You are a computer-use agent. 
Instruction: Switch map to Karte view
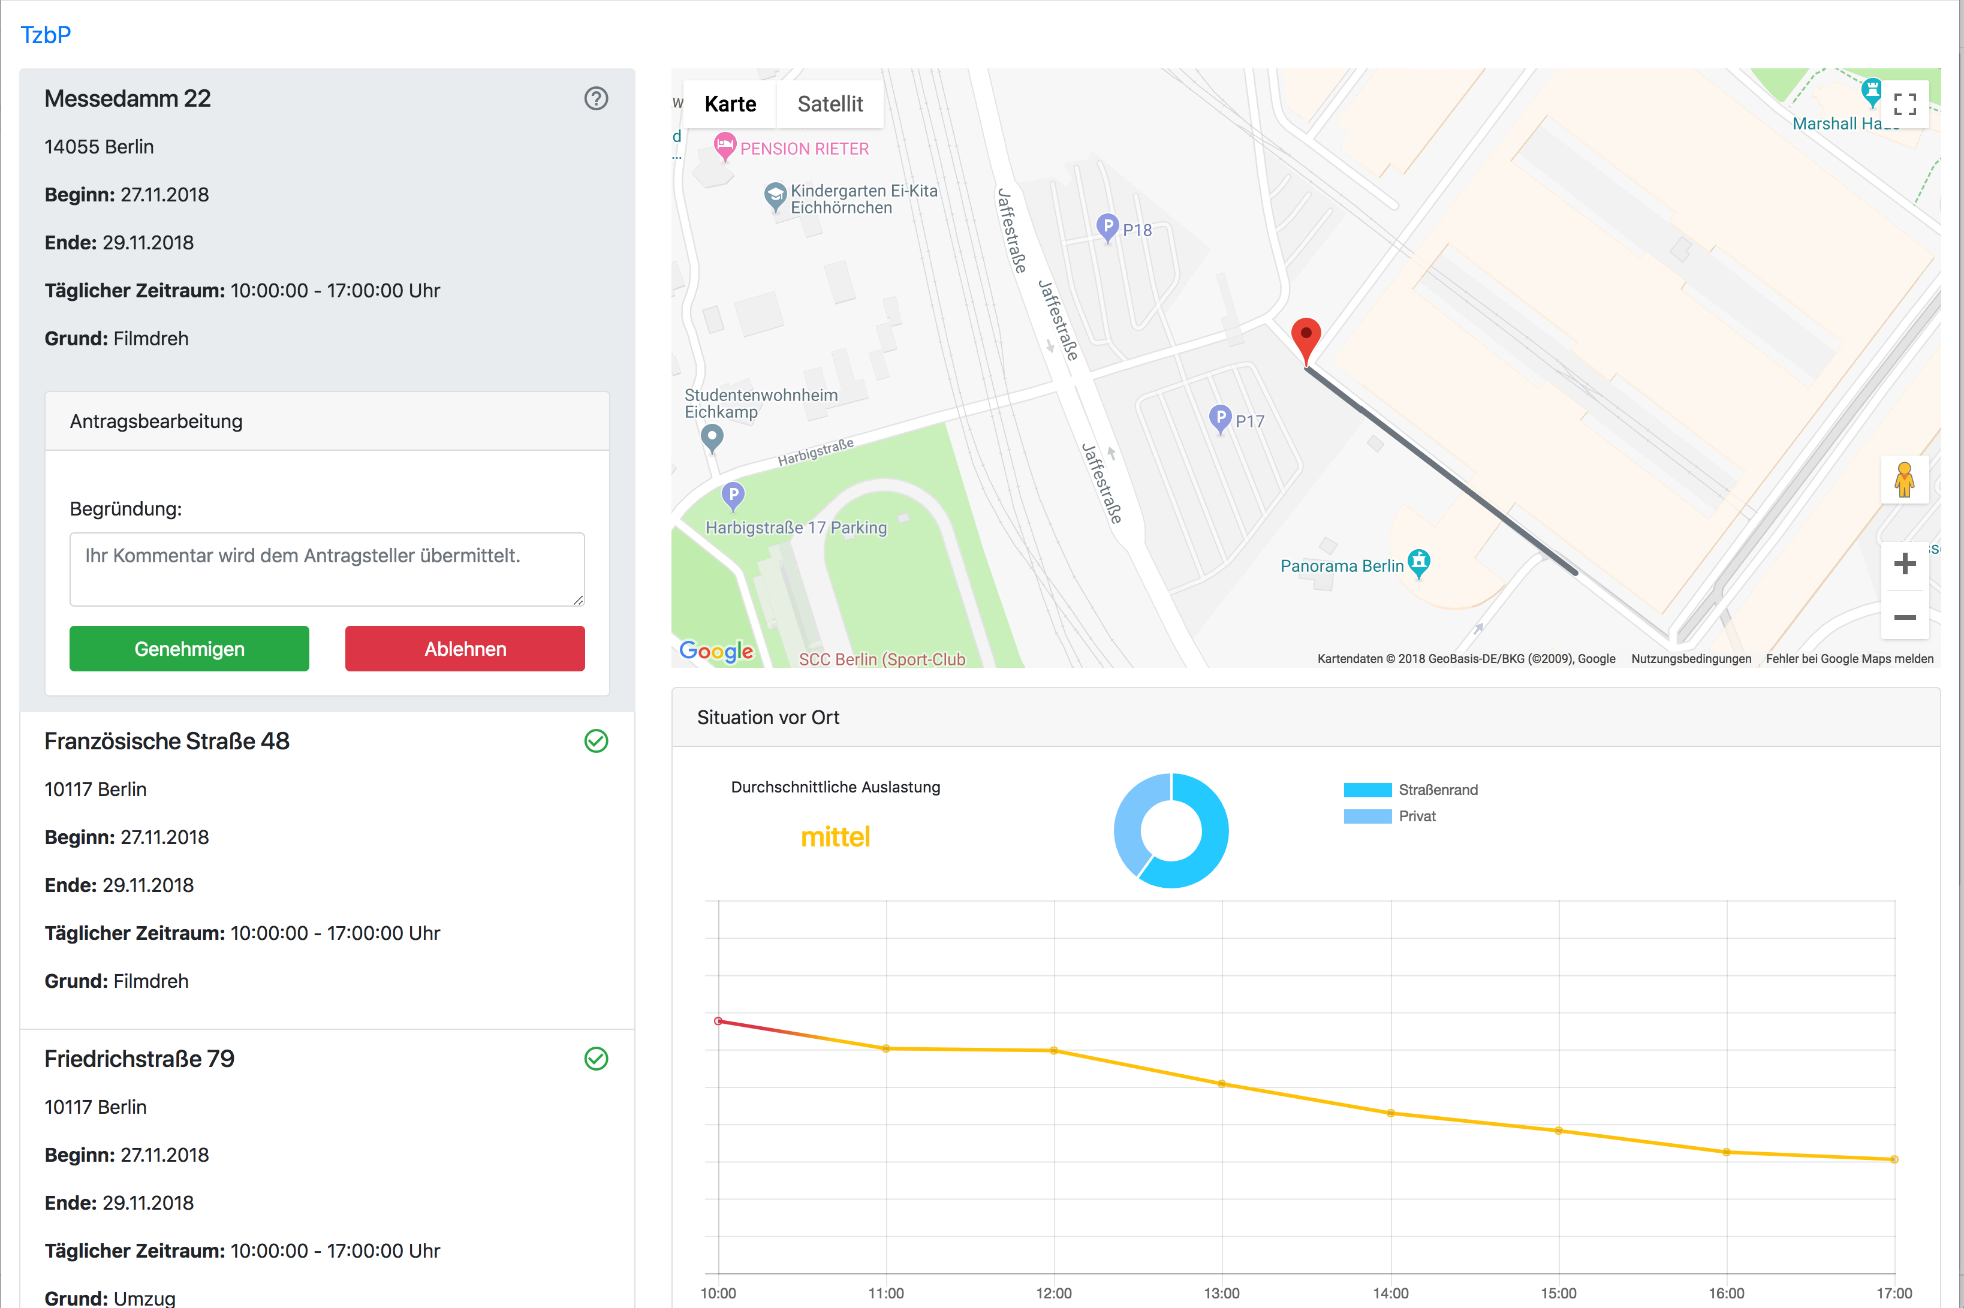[x=730, y=104]
